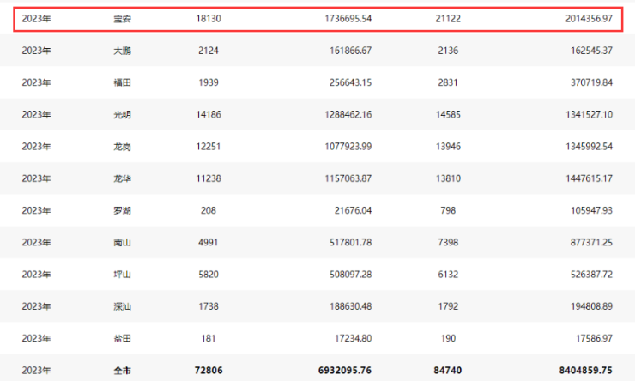Viewport: 635px width, 381px height.
Task: Select the 大鹏 district name
Action: (121, 51)
